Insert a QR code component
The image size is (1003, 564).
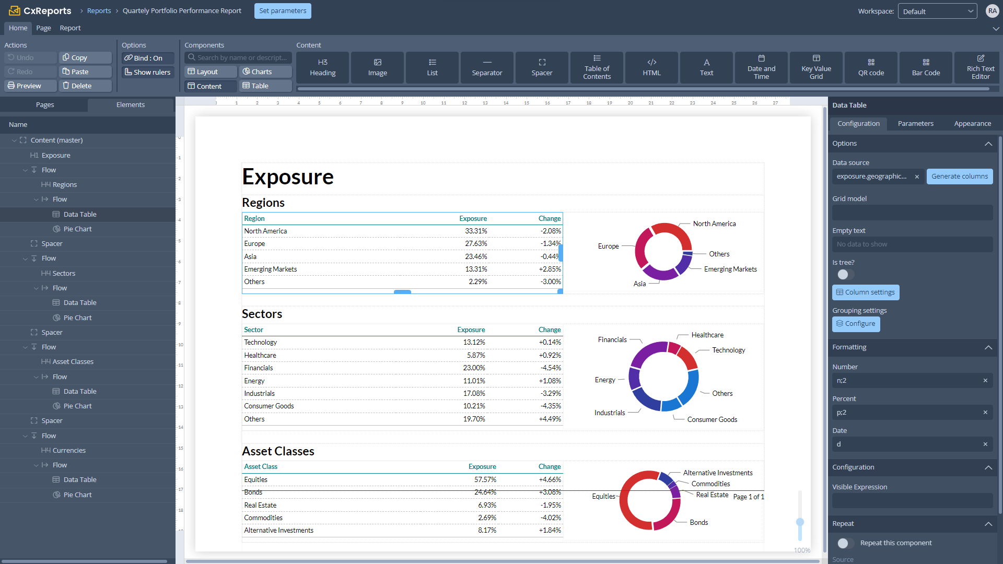[x=870, y=67]
